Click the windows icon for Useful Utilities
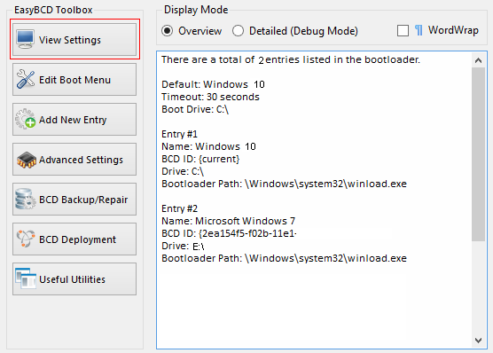Screen dimensions: 493x353 pyautogui.click(x=26, y=278)
